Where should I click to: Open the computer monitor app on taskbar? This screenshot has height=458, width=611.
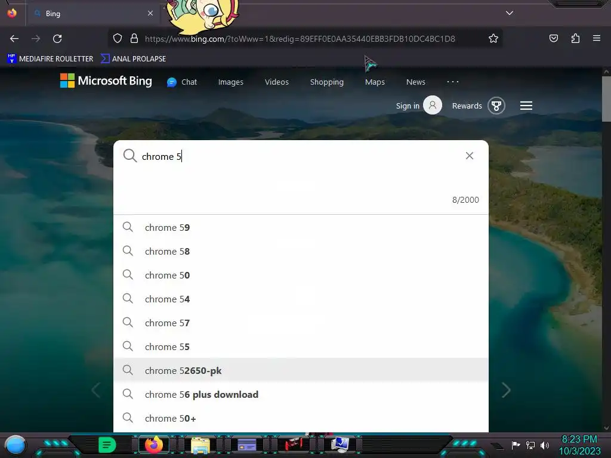pyautogui.click(x=340, y=444)
